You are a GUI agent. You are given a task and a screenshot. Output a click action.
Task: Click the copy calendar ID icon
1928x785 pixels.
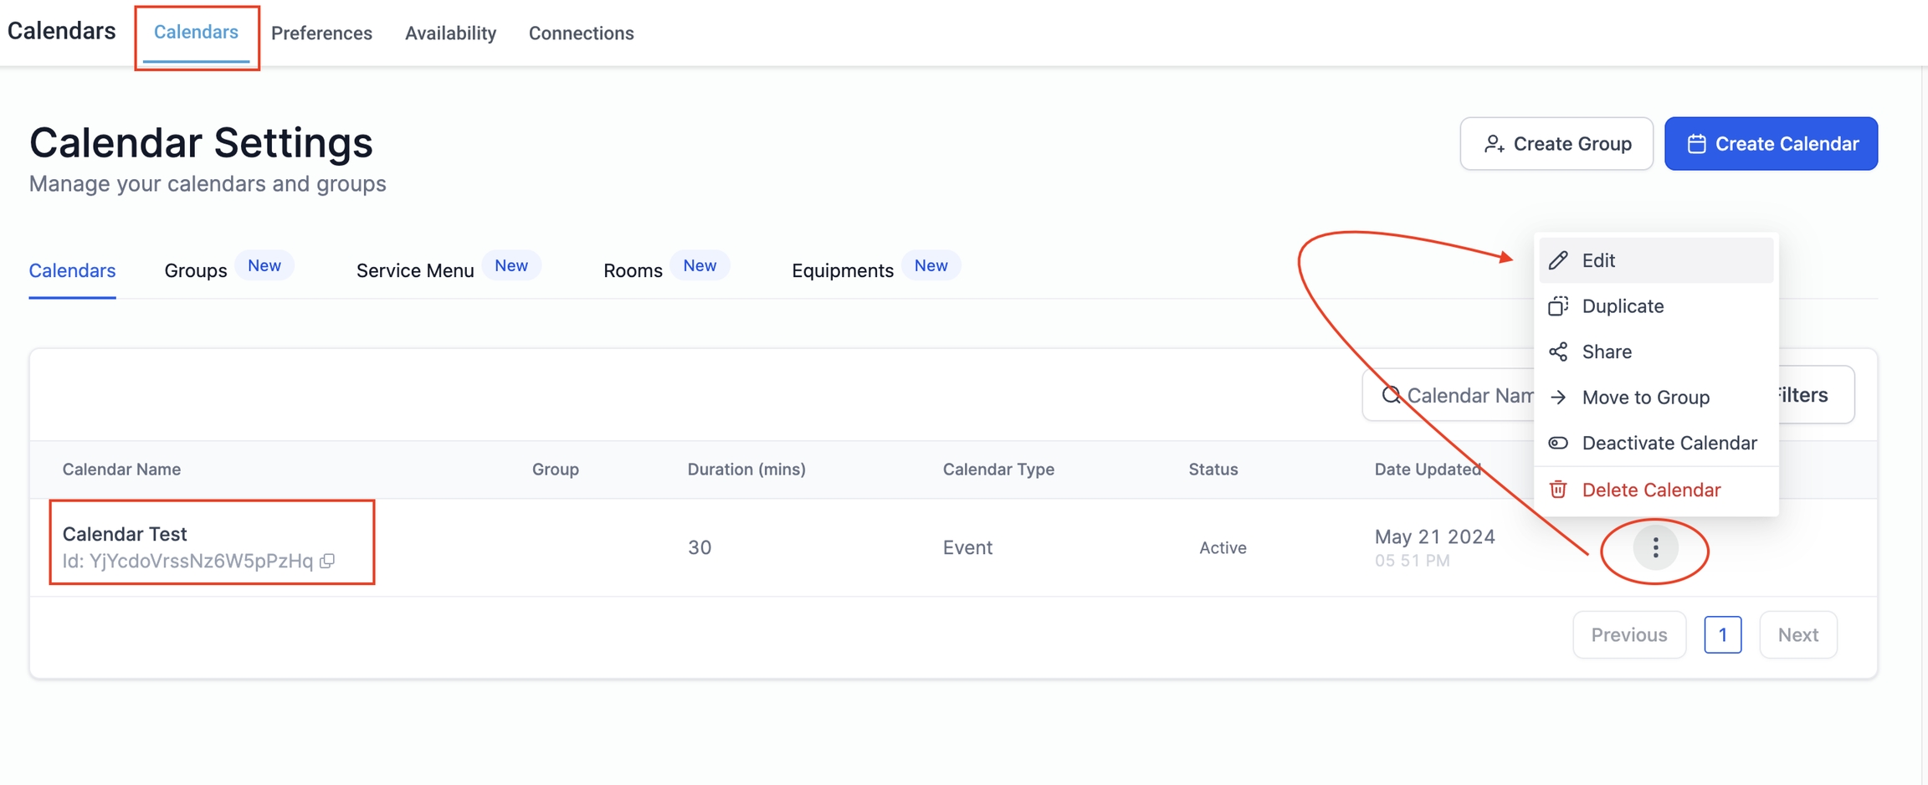point(328,561)
